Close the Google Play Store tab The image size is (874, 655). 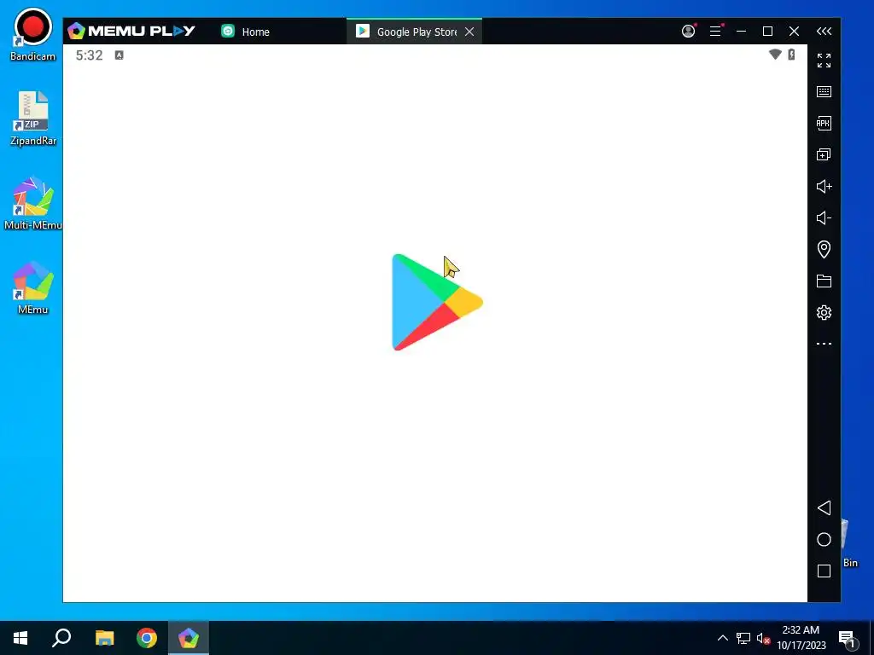click(469, 32)
